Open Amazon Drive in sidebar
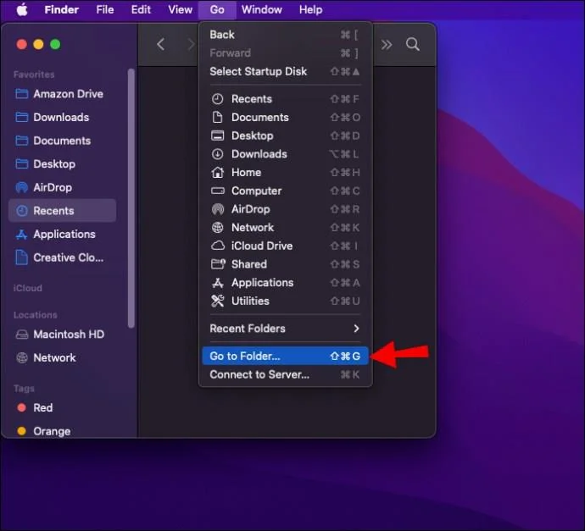Screen dimensions: 585x531 (62, 94)
